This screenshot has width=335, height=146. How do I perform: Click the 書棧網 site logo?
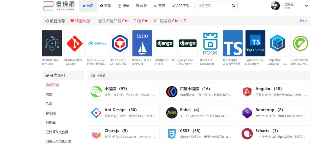point(59,6)
